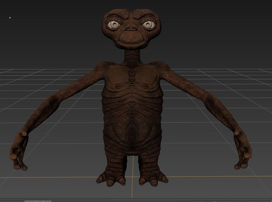Click the small white square marker in viewport

[x=10, y=18]
